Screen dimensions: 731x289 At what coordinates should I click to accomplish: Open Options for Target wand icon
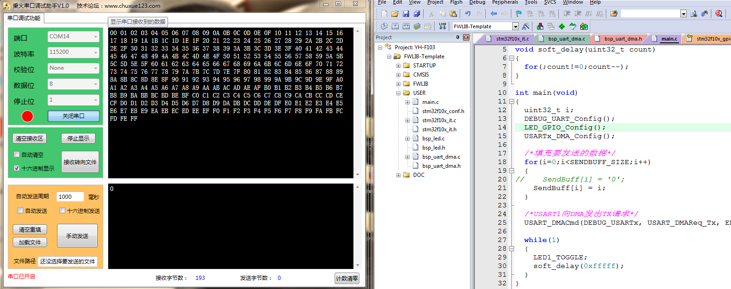tap(526, 26)
